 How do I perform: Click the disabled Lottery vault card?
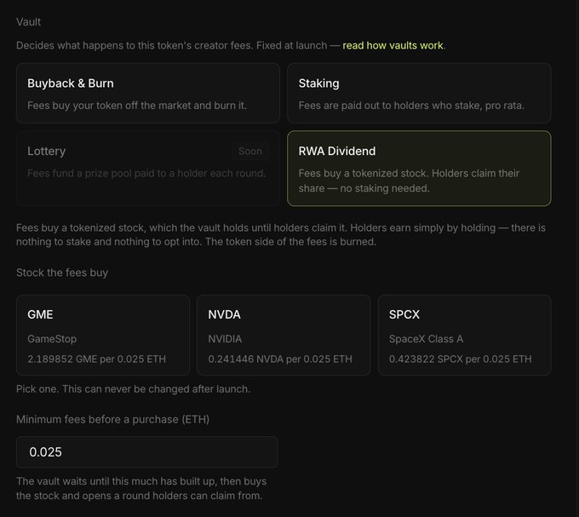(147, 169)
